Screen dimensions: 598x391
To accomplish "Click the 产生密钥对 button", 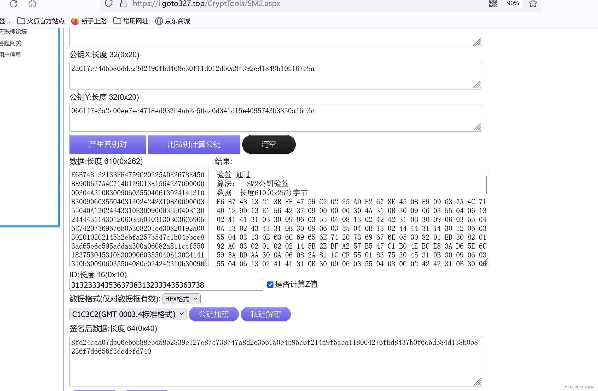I will tap(108, 145).
